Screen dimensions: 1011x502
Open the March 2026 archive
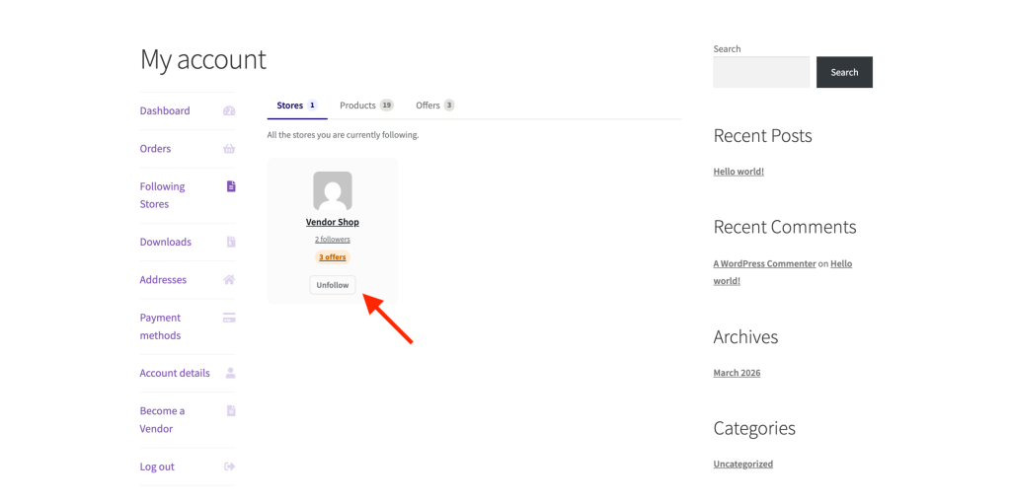pos(737,373)
